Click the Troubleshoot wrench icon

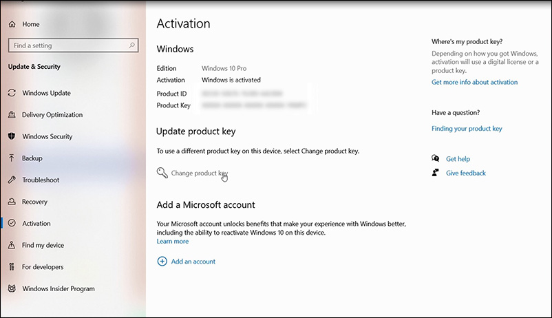tap(12, 180)
